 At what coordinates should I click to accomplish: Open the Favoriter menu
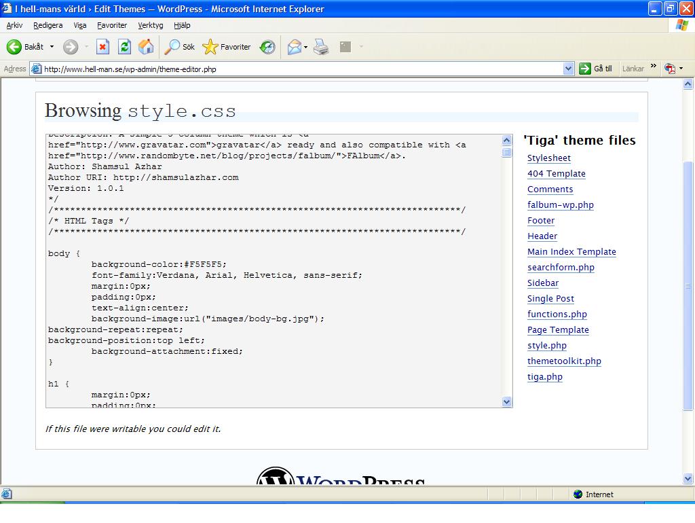coord(112,25)
